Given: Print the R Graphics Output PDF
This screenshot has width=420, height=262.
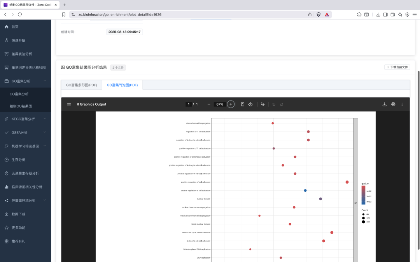Looking at the screenshot, I should [x=393, y=104].
